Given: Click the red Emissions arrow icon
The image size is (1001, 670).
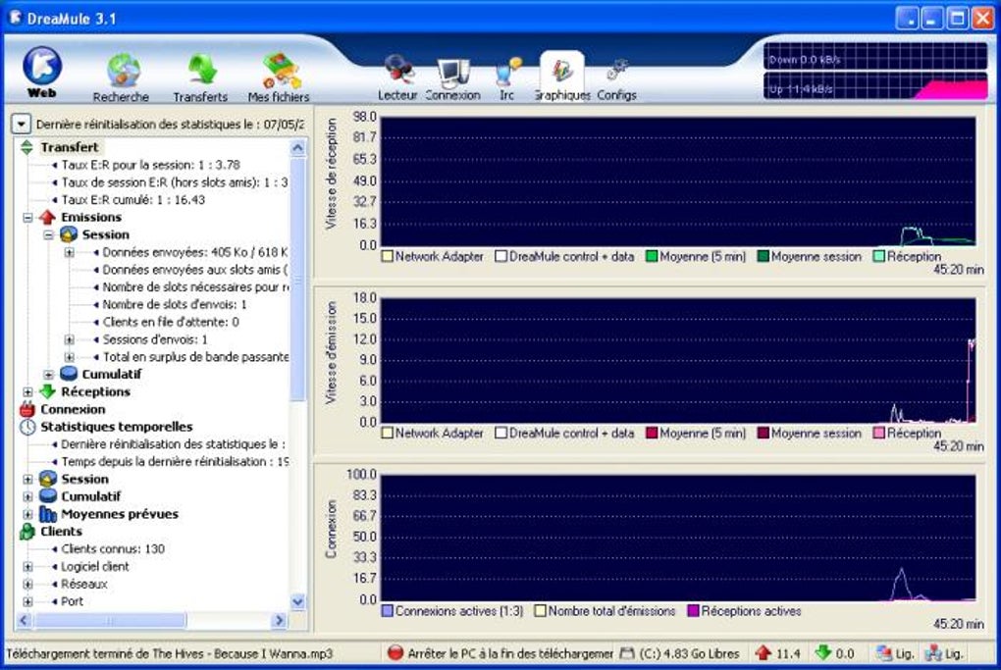Looking at the screenshot, I should pyautogui.click(x=47, y=218).
